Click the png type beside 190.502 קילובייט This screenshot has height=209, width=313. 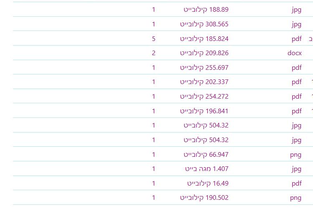pos(295,198)
